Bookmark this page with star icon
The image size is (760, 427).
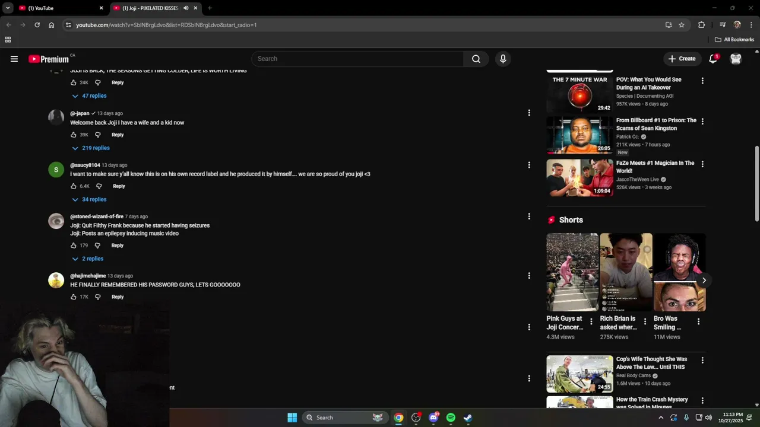coord(682,25)
